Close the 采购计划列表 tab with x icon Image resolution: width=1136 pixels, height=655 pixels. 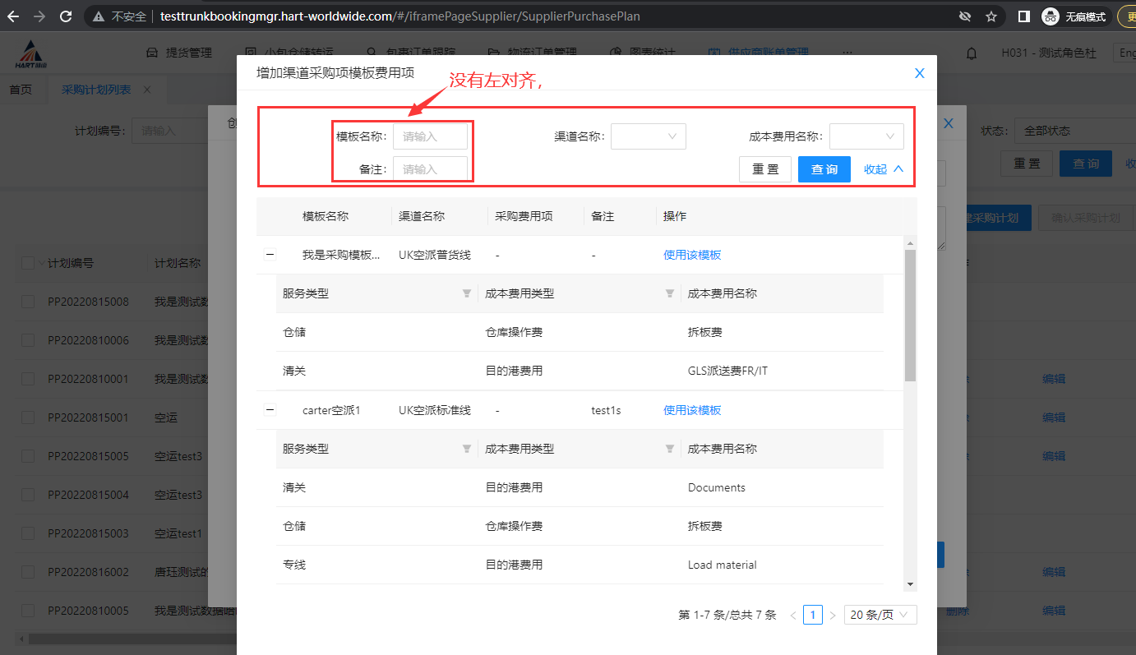pos(147,90)
